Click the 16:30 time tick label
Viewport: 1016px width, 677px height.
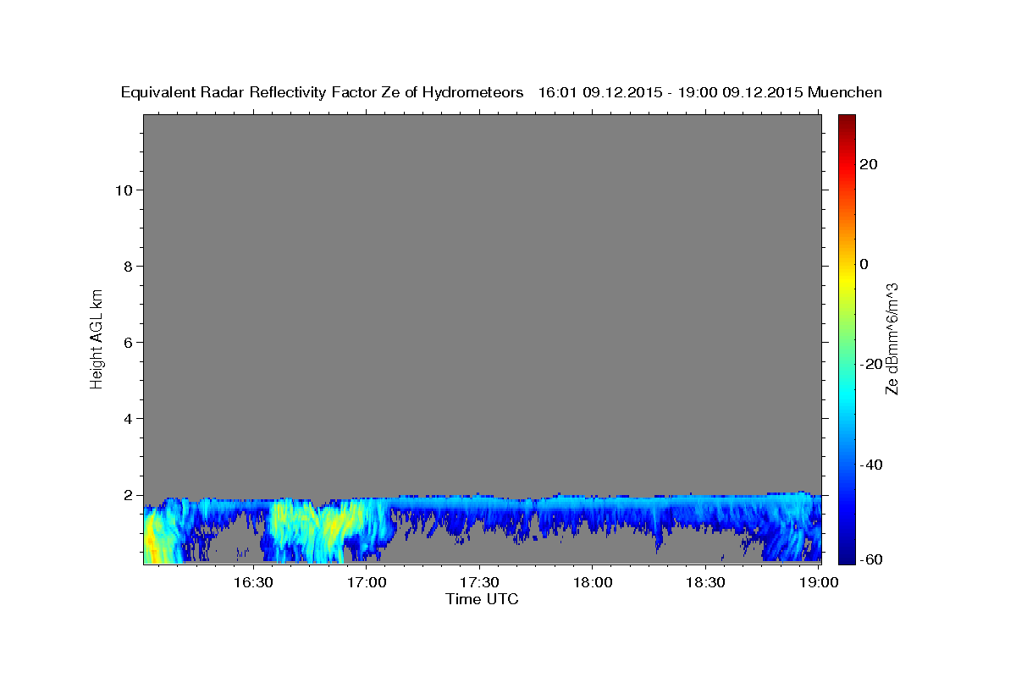tap(255, 582)
